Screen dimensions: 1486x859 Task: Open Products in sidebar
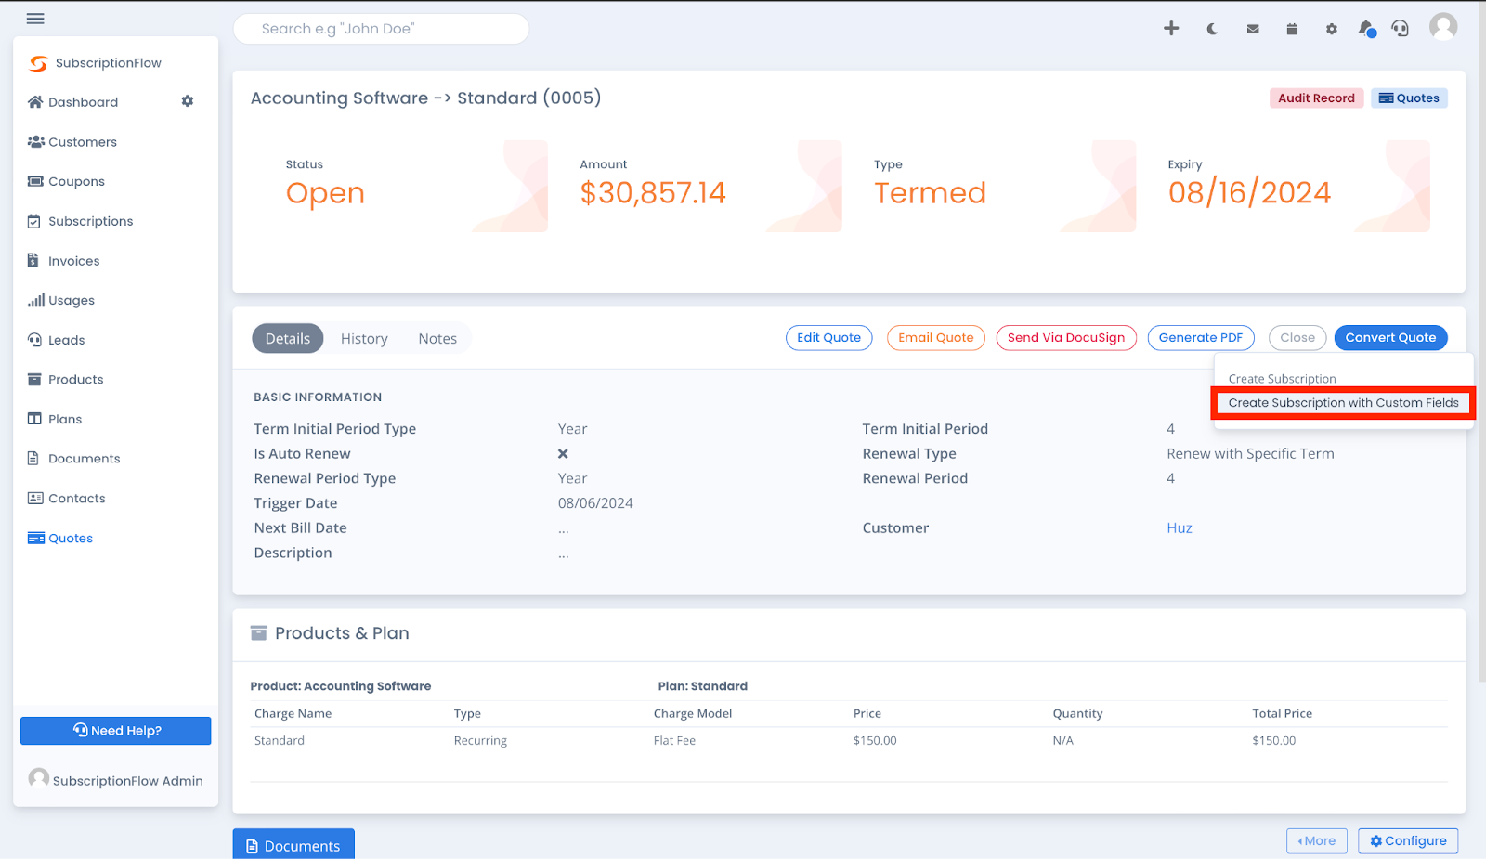click(x=66, y=380)
